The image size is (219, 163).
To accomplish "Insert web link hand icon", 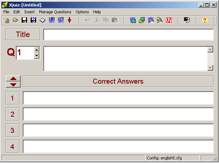I will [151, 20].
